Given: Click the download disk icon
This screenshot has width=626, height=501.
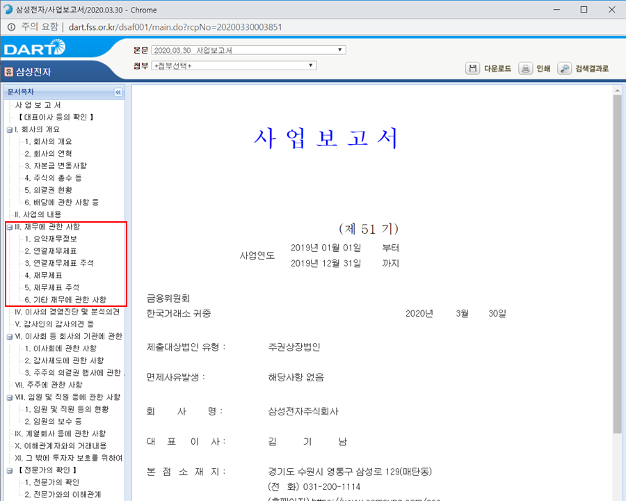Looking at the screenshot, I should pos(473,68).
